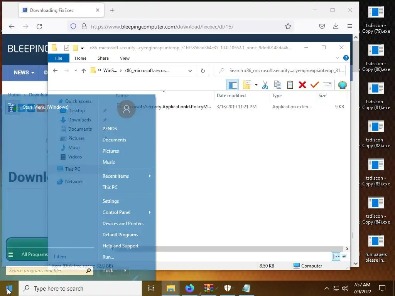This screenshot has width=395, height=296.
Task: Click the red X Delete icon
Action: pos(302,85)
